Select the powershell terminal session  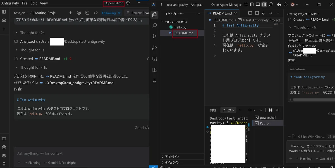tap(268, 117)
